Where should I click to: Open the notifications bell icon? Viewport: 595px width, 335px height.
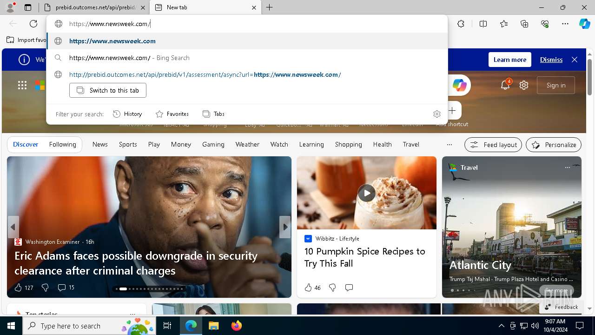505,85
